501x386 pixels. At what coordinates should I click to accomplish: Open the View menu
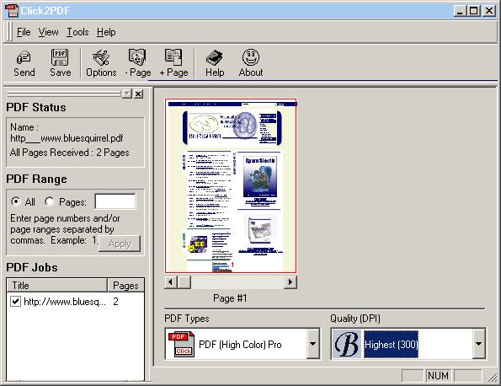(x=49, y=32)
